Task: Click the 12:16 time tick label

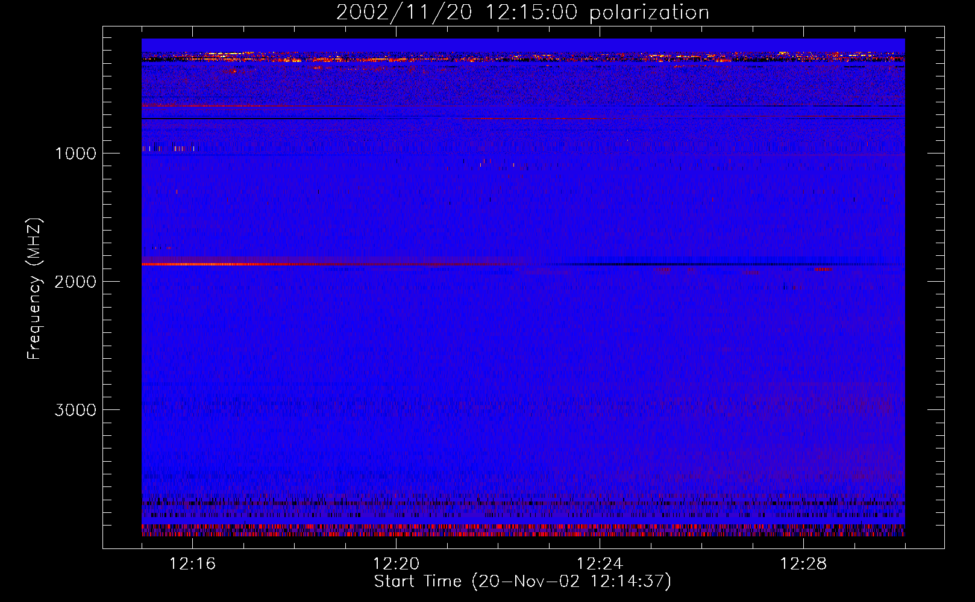Action: tap(192, 563)
